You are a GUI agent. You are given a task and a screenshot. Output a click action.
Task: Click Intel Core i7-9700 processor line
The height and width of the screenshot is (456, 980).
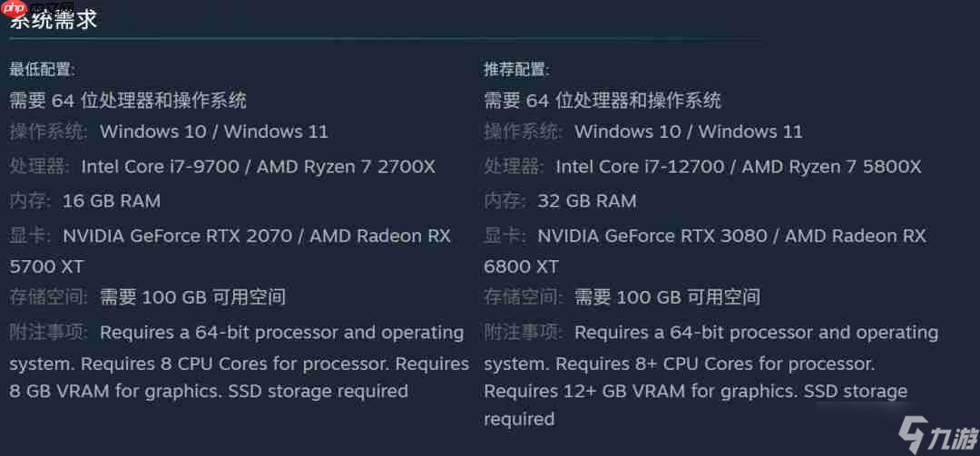pyautogui.click(x=258, y=167)
